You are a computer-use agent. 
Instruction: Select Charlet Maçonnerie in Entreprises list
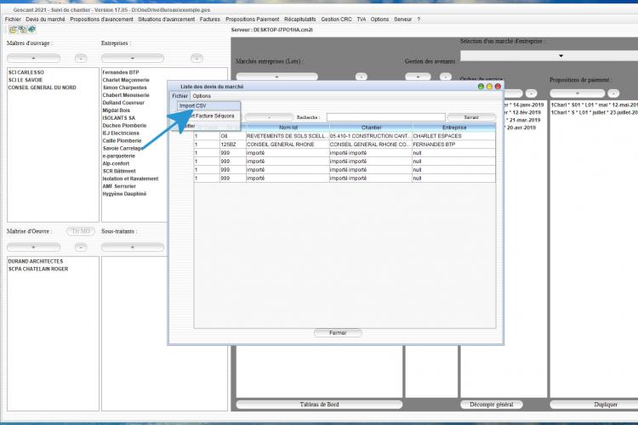(x=126, y=80)
